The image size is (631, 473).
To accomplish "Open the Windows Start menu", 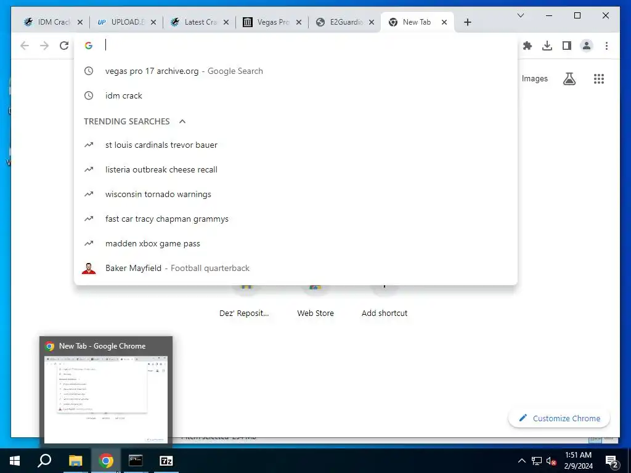I will (15, 461).
